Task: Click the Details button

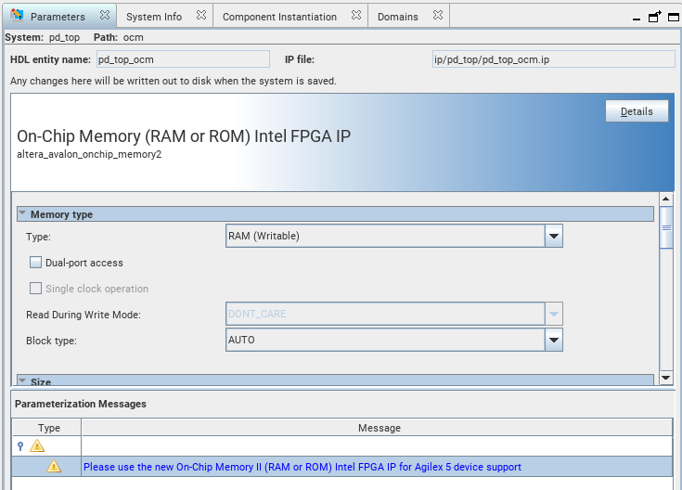Action: [637, 111]
